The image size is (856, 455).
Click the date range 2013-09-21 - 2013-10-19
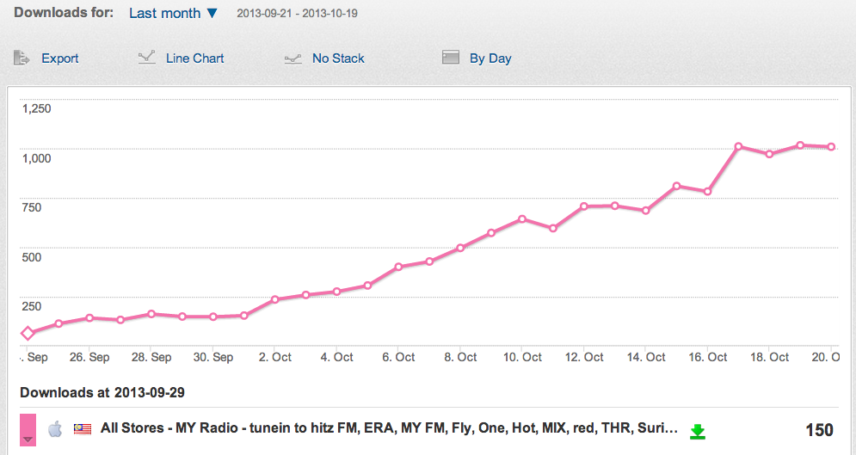click(x=297, y=14)
